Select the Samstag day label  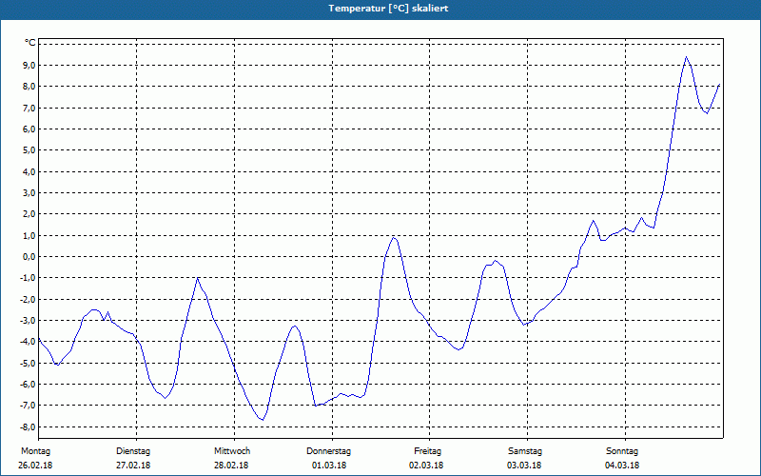(x=525, y=451)
